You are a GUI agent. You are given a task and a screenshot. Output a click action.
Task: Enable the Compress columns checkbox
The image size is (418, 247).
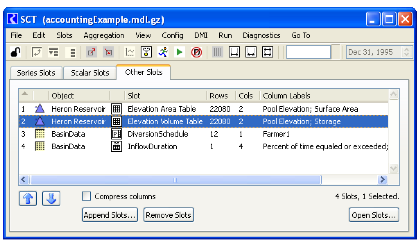86,196
